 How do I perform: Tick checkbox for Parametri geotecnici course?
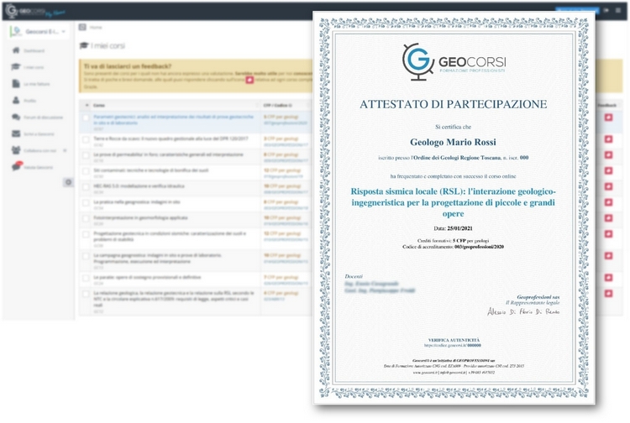[86, 117]
